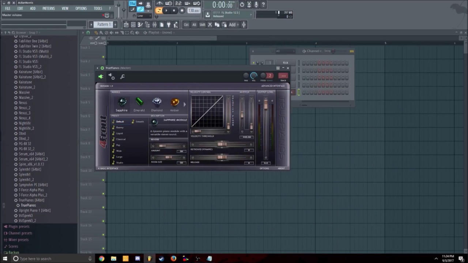Viewport: 468px width, 263px height.
Task: Open the ADD menu
Action: point(33,8)
